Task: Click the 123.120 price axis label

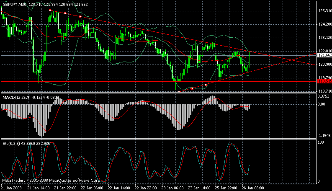Action: [x=325, y=38]
